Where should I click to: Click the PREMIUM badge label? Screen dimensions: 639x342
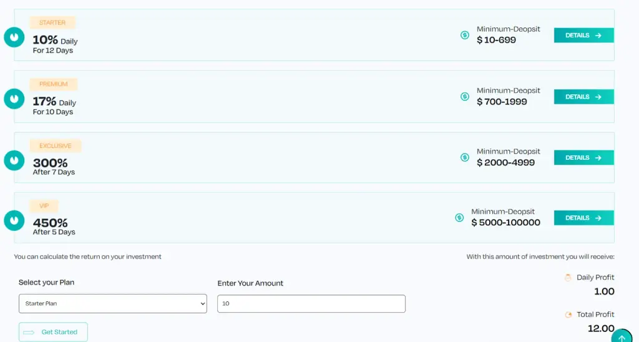[x=54, y=84]
